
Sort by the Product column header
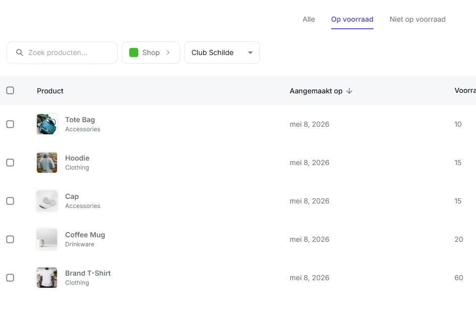pyautogui.click(x=50, y=91)
